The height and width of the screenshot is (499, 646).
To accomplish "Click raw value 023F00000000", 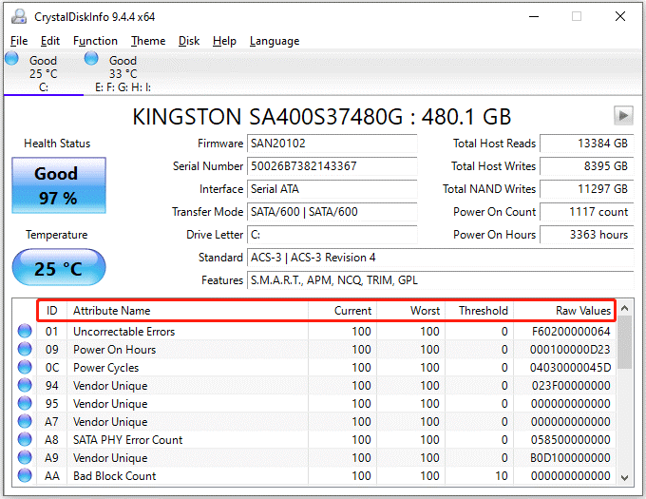I will (571, 386).
